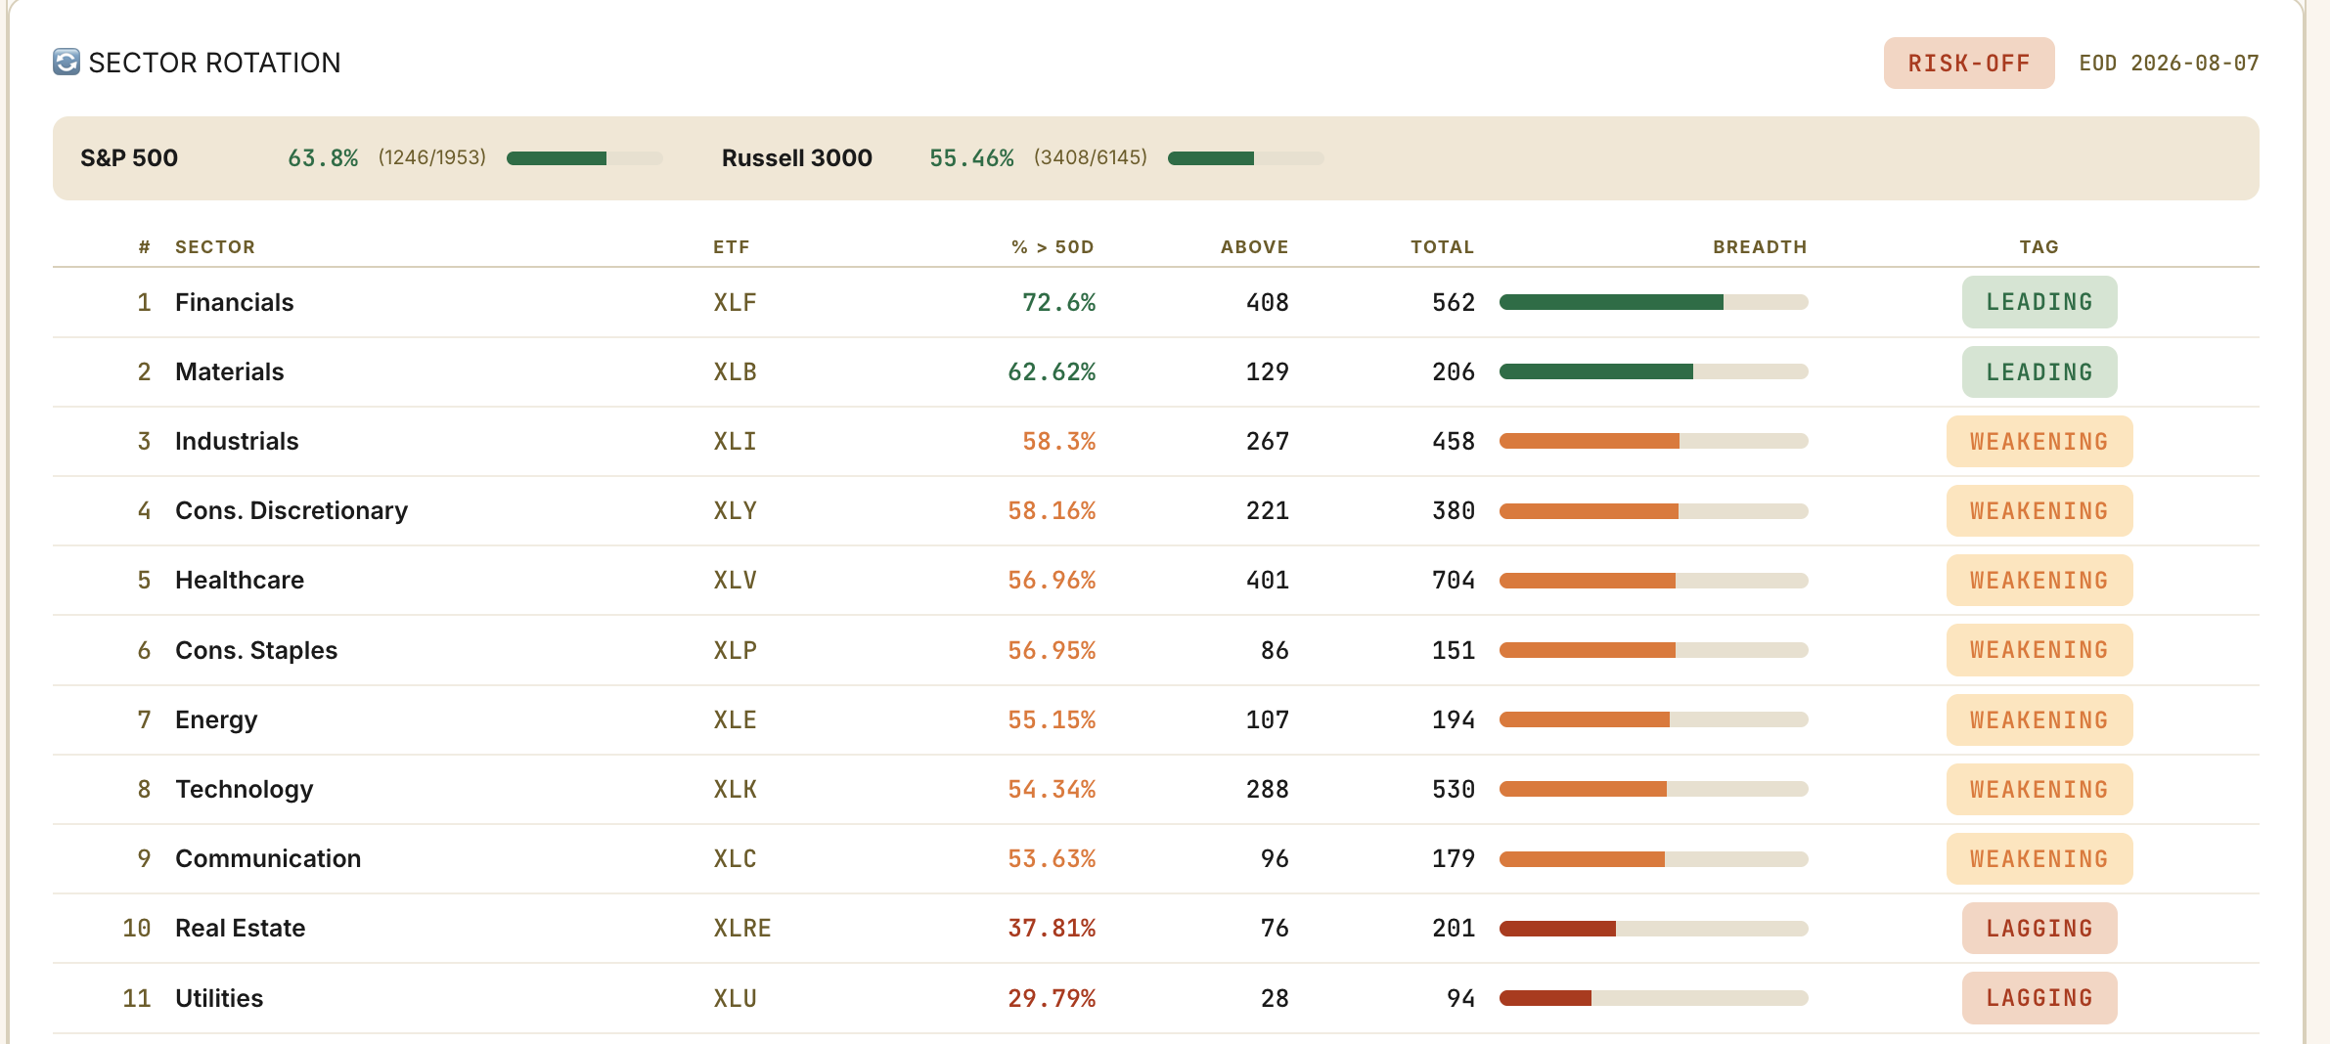Select the 62.62% Materials percentage
The height and width of the screenshot is (1044, 2330).
1053,372
